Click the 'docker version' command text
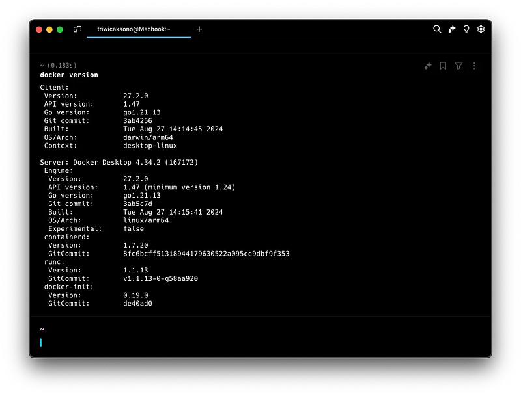 (x=69, y=75)
